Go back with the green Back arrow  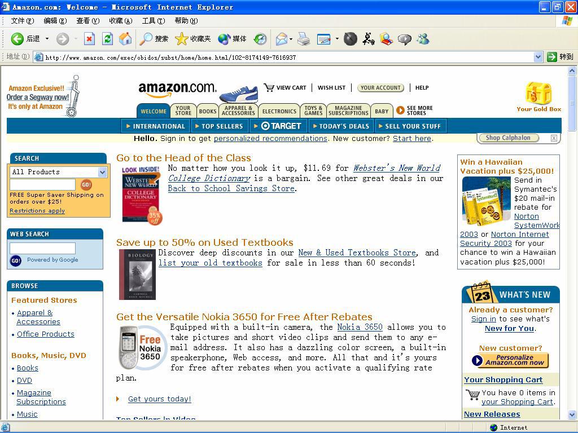[17, 39]
